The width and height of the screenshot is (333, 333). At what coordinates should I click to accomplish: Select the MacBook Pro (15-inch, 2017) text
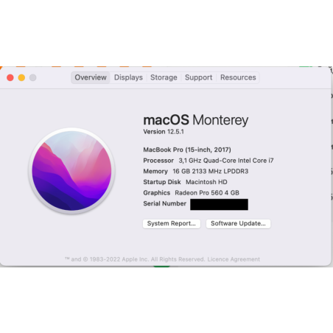click(187, 150)
